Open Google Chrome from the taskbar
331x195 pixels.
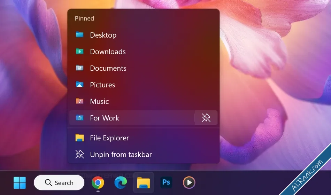coord(98,182)
